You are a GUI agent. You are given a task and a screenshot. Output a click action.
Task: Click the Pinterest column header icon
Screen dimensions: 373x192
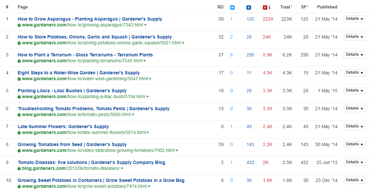click(265, 7)
